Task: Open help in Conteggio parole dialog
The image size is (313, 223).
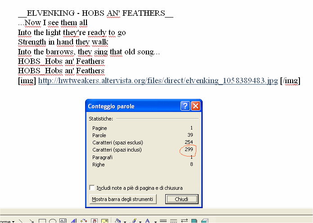Action: (x=185, y=106)
